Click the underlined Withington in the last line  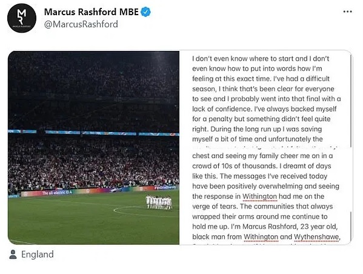click(x=261, y=237)
